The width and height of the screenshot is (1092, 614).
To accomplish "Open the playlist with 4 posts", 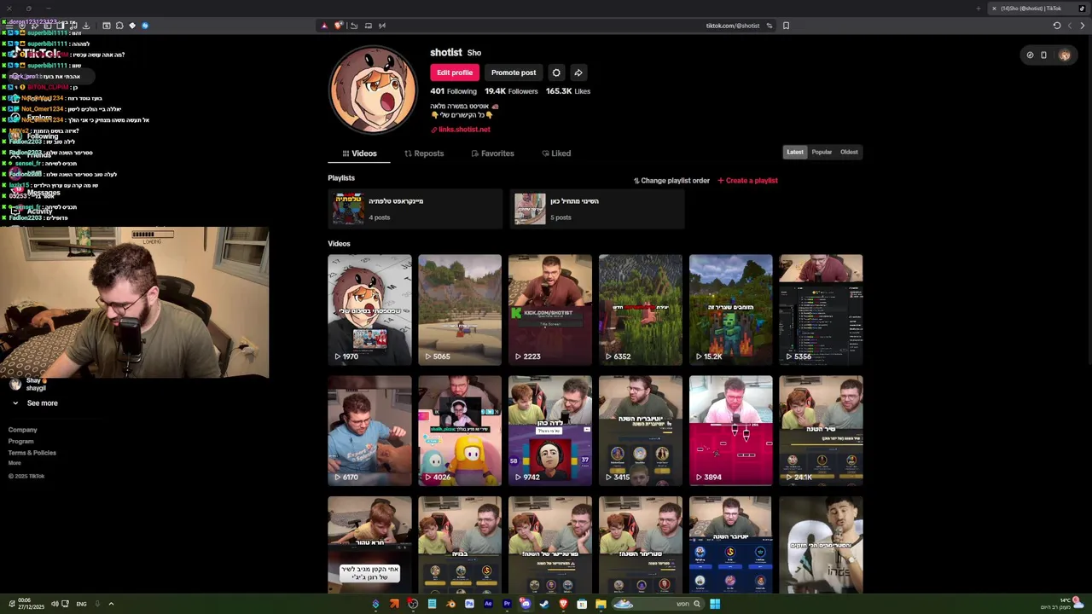I will pyautogui.click(x=415, y=209).
